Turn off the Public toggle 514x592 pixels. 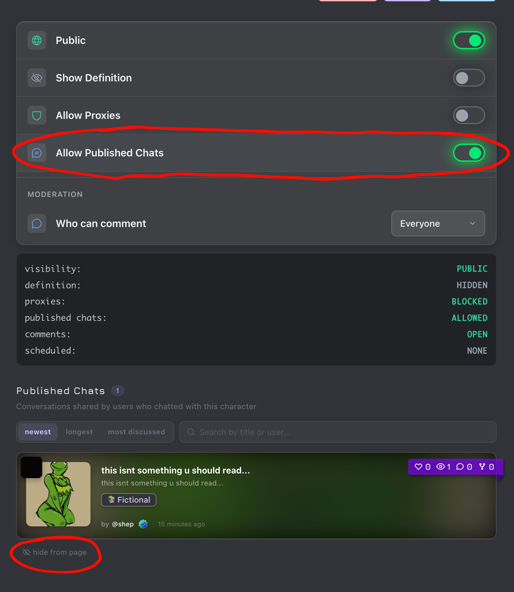click(x=469, y=41)
